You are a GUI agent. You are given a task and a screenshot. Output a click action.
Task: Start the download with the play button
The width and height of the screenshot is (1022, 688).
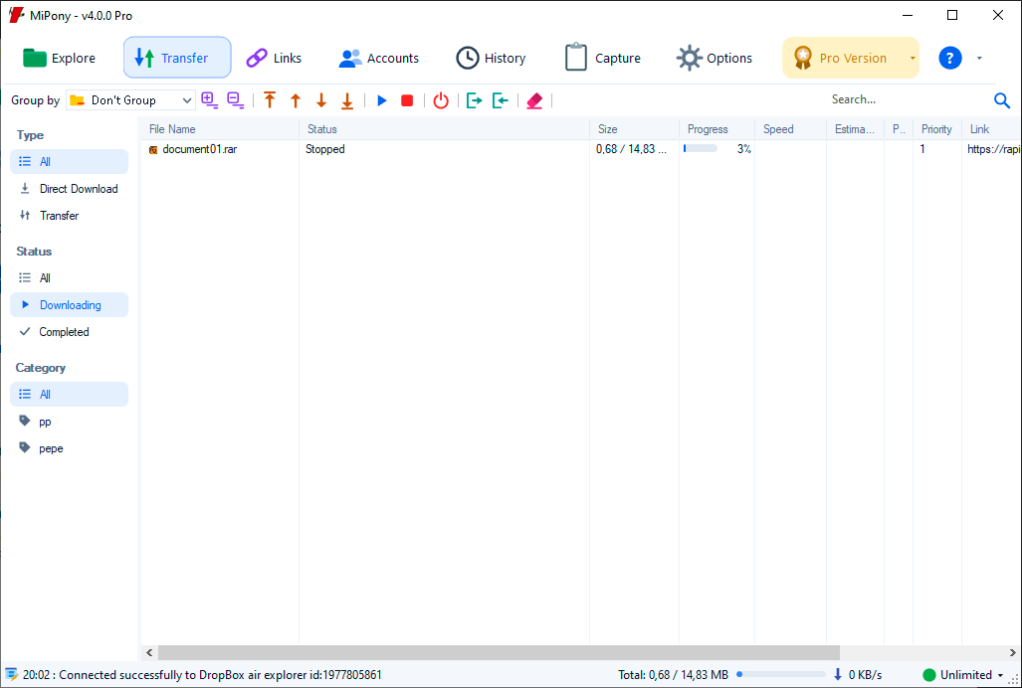pos(382,100)
